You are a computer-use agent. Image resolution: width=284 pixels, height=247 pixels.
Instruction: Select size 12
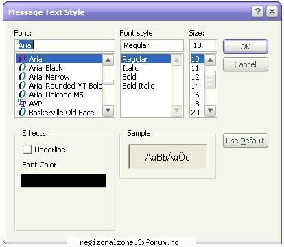tap(198, 77)
